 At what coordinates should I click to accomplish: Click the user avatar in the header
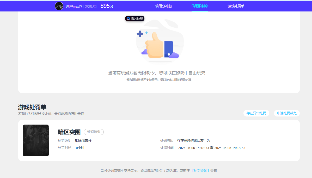click(x=59, y=6)
